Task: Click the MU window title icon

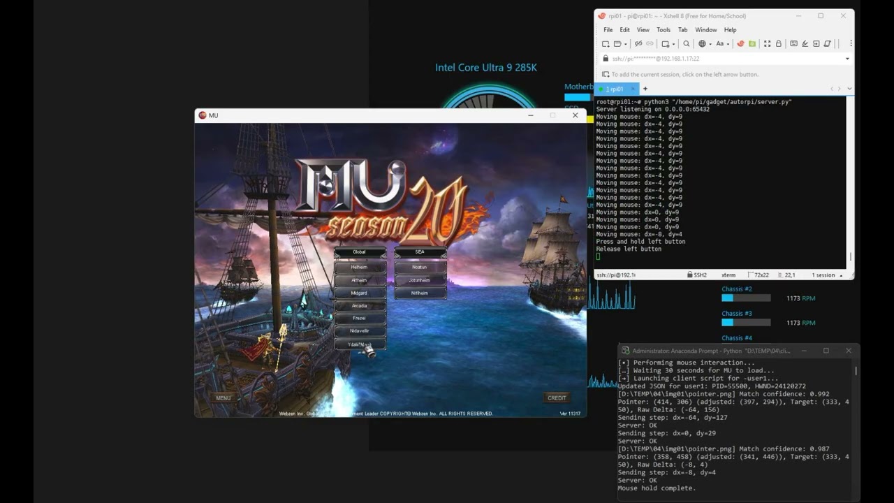Action: [x=203, y=115]
